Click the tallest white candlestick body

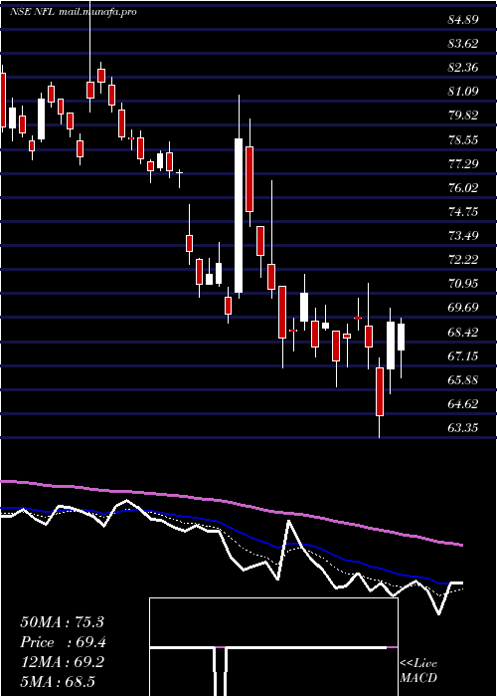tap(239, 216)
